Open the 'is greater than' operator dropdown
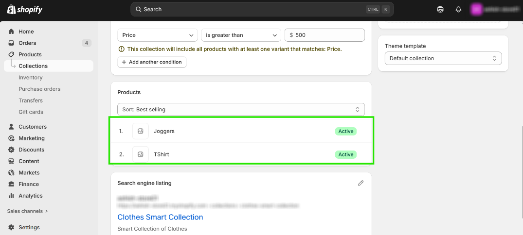 click(241, 35)
